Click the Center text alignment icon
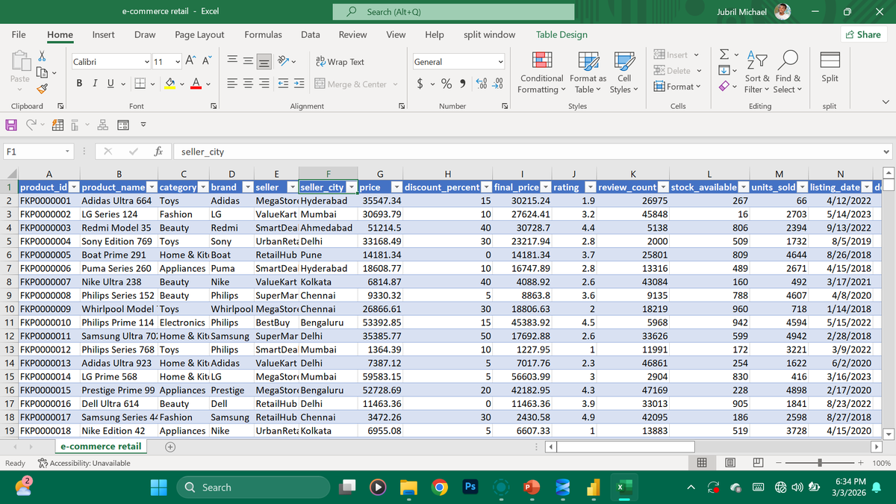Screen dimensions: 896x504 point(248,84)
